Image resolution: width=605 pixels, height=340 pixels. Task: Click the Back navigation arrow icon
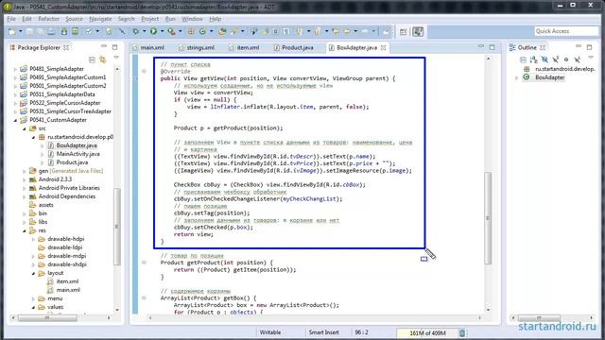(x=347, y=31)
